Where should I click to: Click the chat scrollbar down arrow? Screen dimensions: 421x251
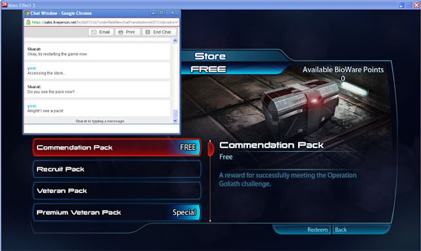(175, 121)
